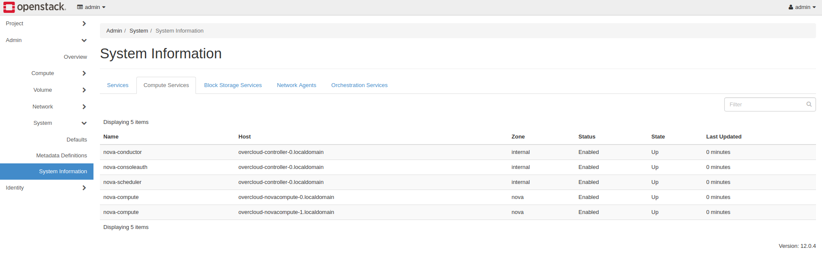Click the Zone column header
822x253 pixels.
click(x=518, y=137)
